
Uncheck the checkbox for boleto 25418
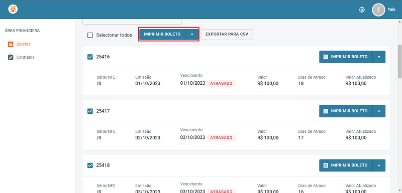point(90,165)
